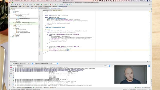Switch to MainActivity.java editor tab
The height and width of the screenshot is (90, 160).
point(43,8)
